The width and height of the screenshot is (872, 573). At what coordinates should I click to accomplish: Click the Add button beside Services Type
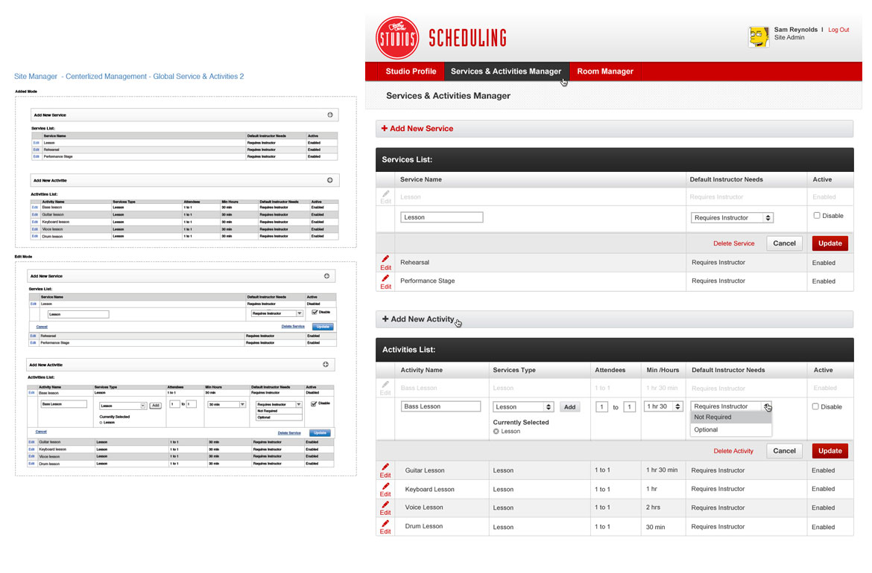coord(570,407)
